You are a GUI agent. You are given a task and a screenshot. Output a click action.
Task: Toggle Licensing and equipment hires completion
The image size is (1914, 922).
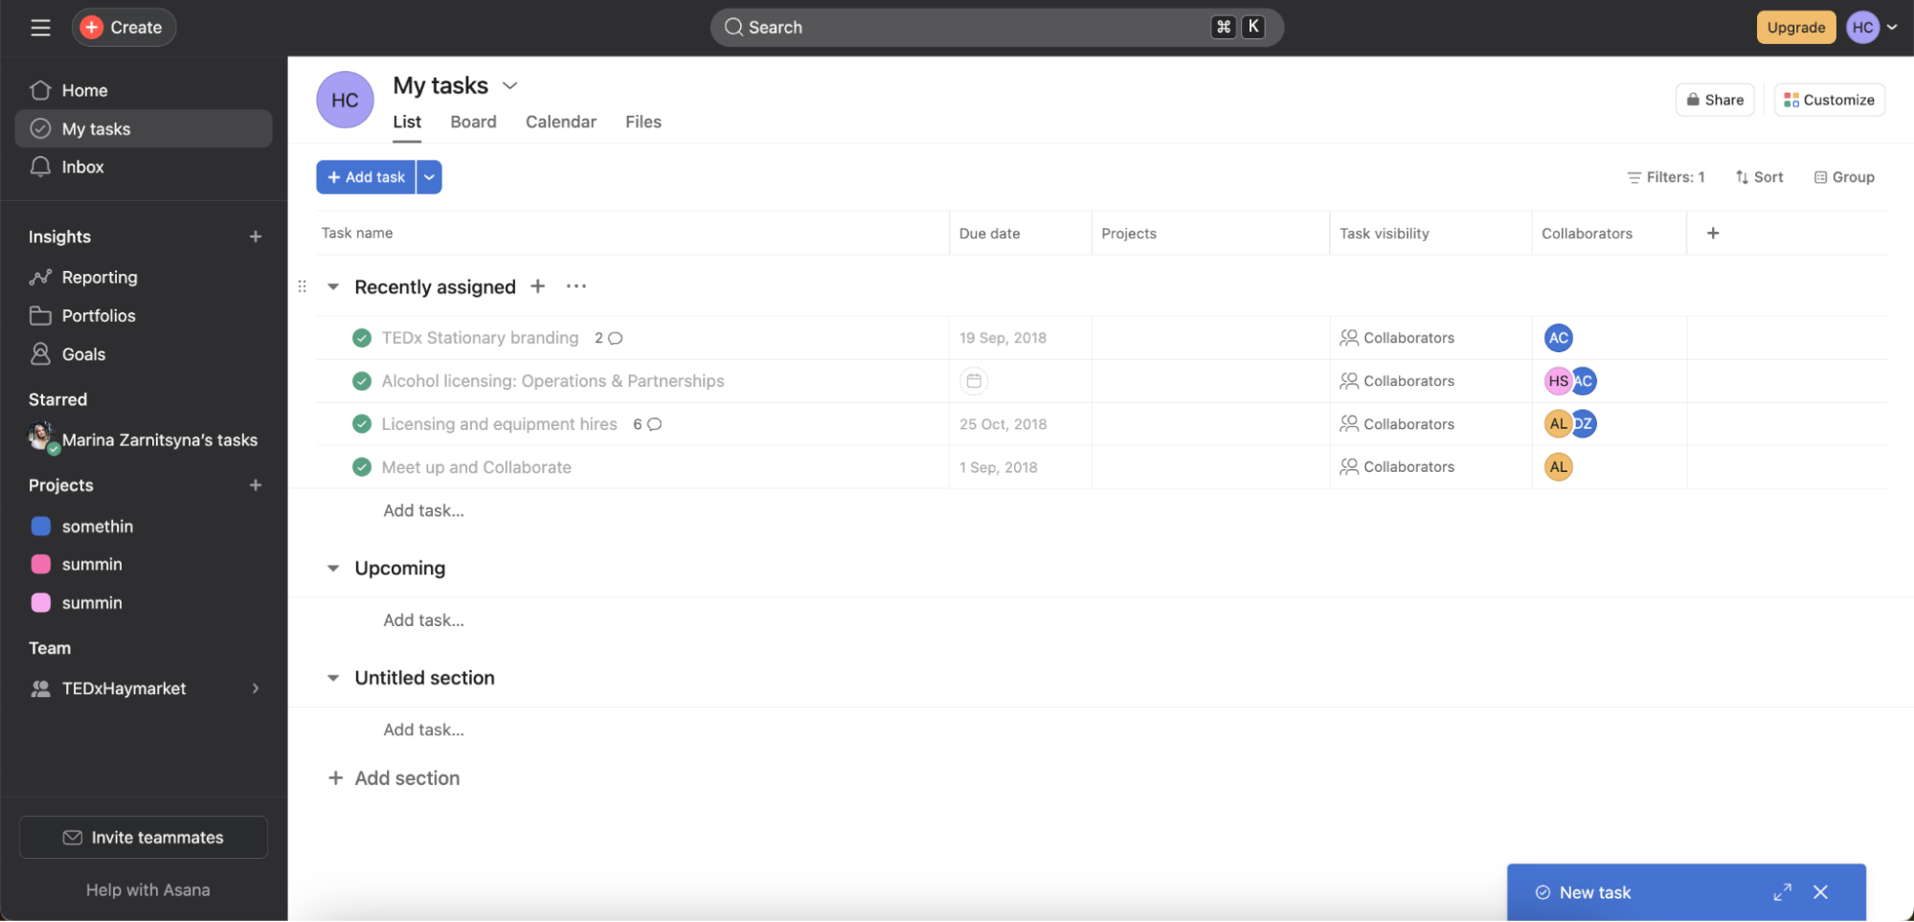[362, 424]
